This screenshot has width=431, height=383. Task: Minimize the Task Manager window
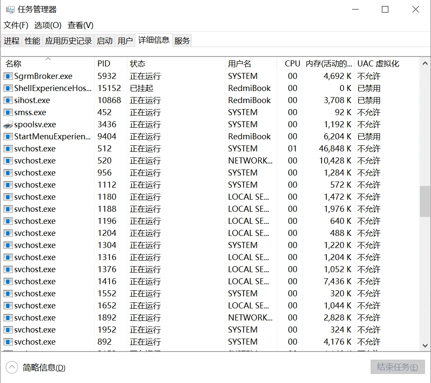pos(356,9)
